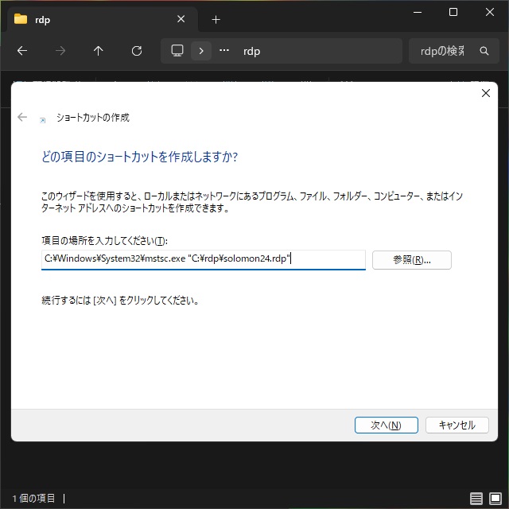Image resolution: width=509 pixels, height=509 pixels.
Task: Close the rdp tab
Action: (181, 19)
